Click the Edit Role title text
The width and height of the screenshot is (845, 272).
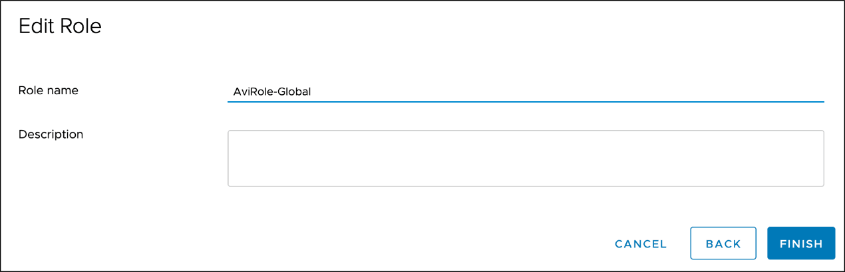(x=60, y=27)
